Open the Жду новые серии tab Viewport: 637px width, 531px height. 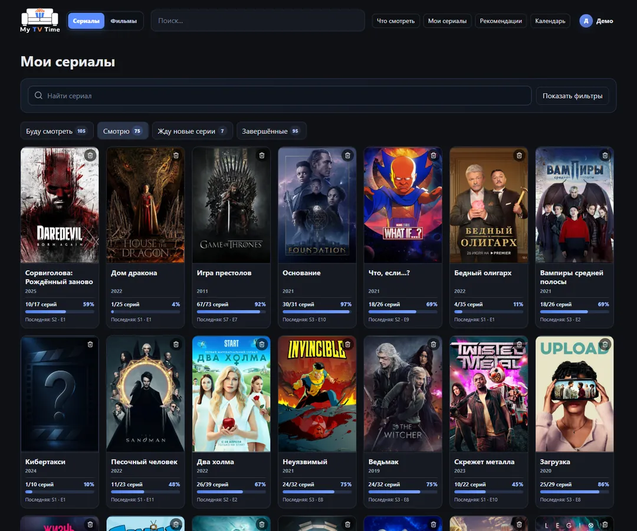point(192,131)
